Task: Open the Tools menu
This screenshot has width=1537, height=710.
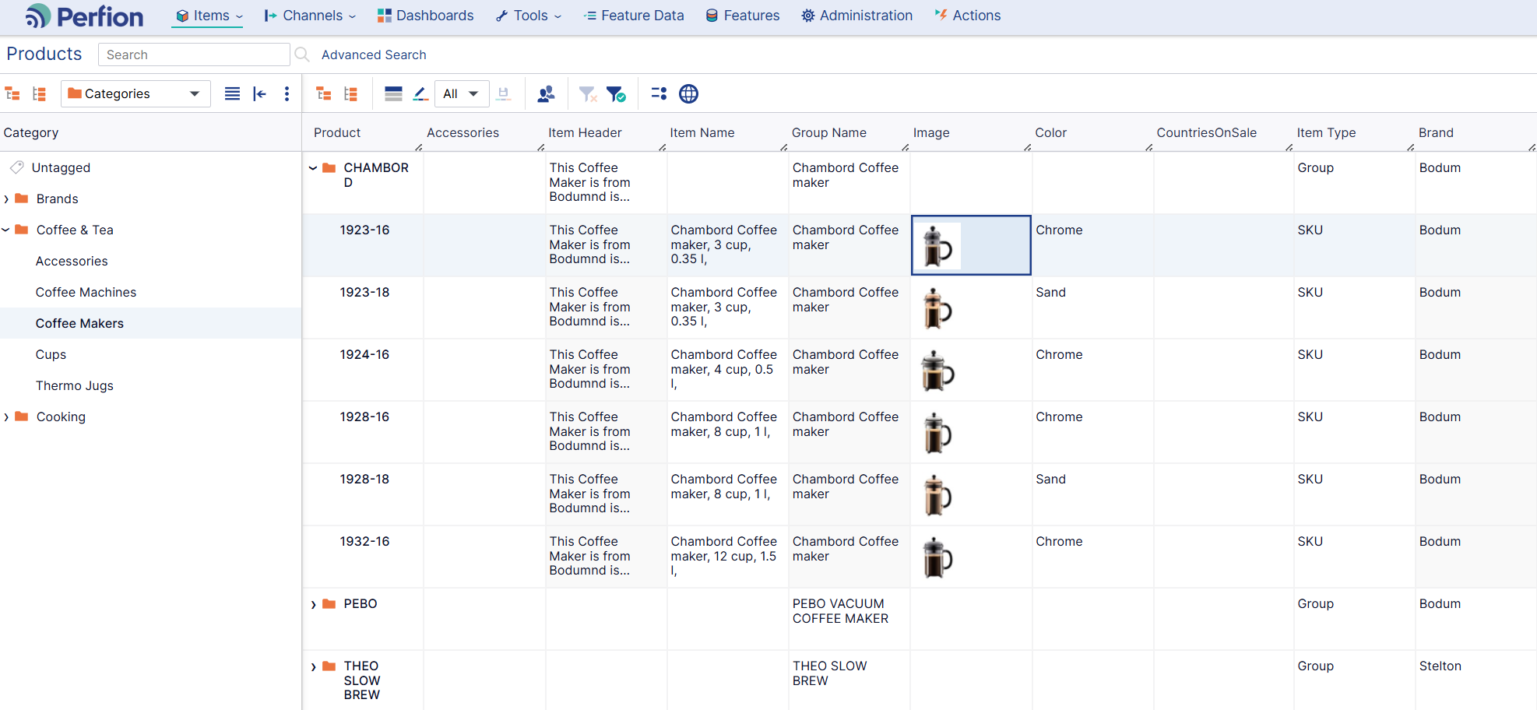Action: coord(529,16)
